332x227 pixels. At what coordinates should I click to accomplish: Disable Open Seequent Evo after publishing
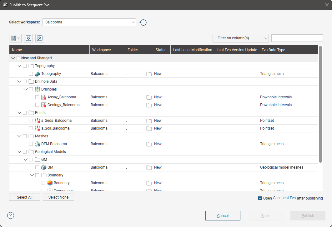click(x=260, y=198)
